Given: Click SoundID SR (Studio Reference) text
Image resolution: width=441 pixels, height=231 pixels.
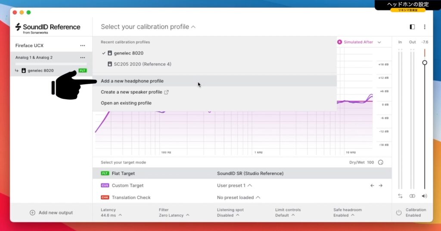Looking at the screenshot, I should point(250,173).
